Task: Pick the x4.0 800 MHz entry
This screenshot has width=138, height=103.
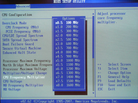Action: tap(67, 52)
